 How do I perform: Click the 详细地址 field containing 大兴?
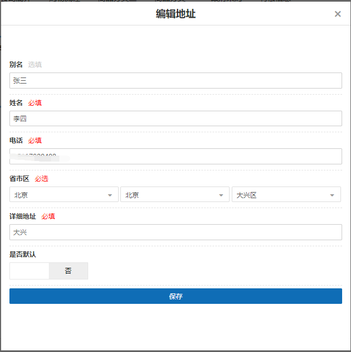[175, 232]
